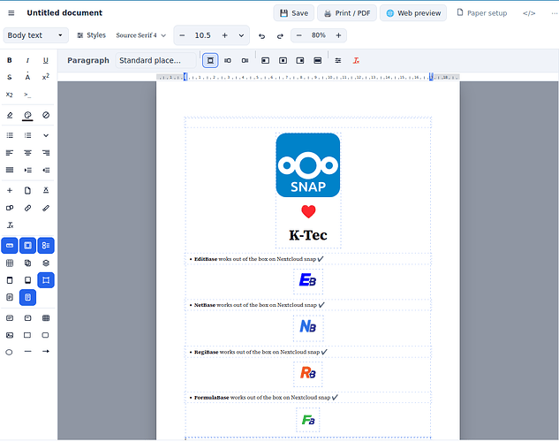Toggle the ruler tool icon
The height and width of the screenshot is (442, 559).
click(46, 208)
